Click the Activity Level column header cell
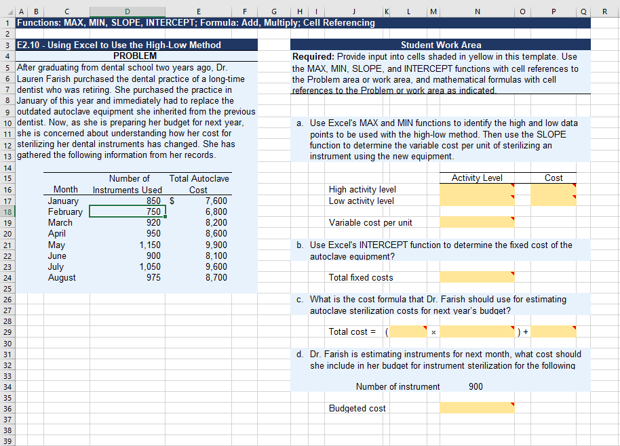 point(475,178)
